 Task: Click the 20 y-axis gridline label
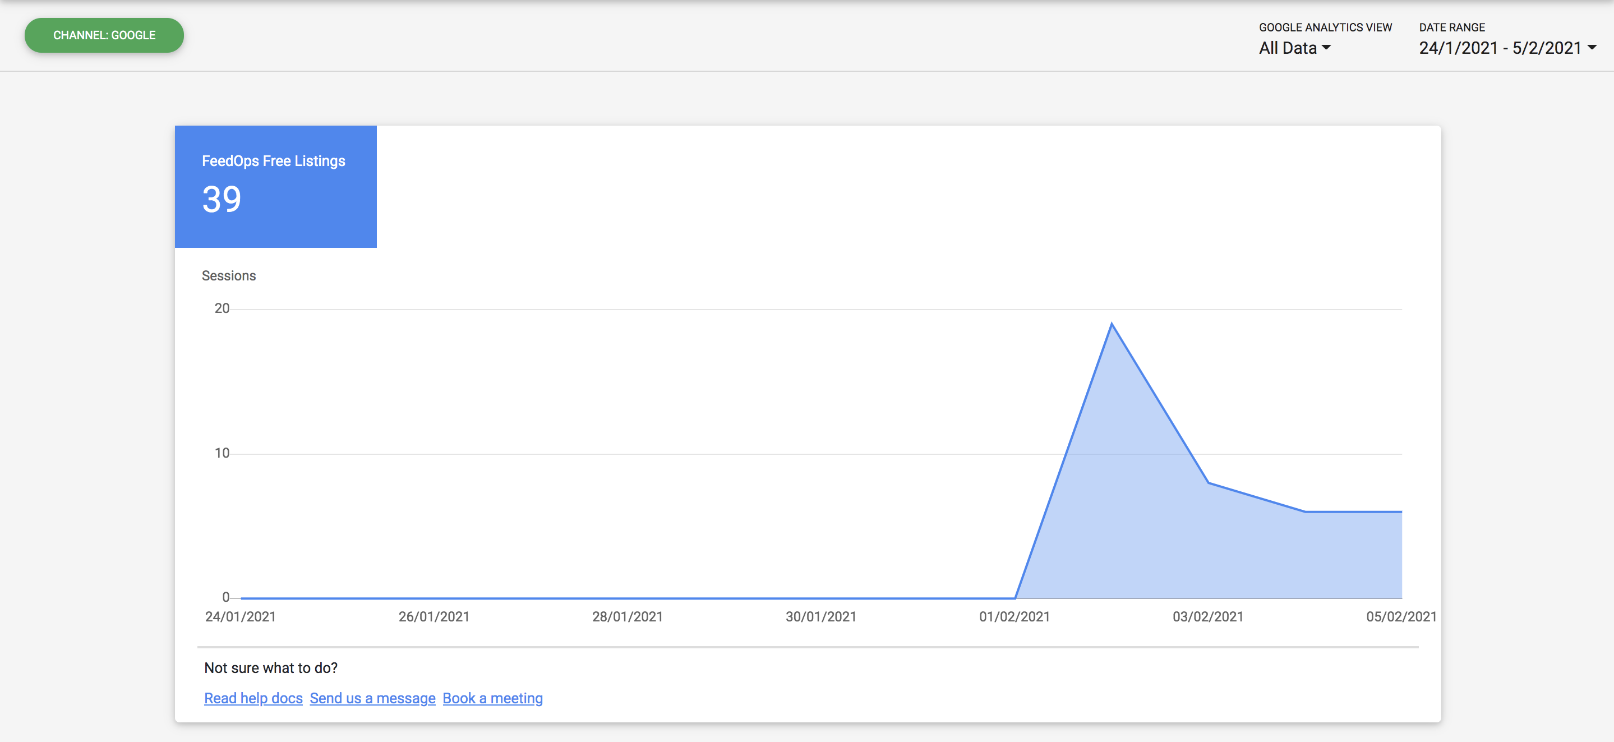point(222,308)
